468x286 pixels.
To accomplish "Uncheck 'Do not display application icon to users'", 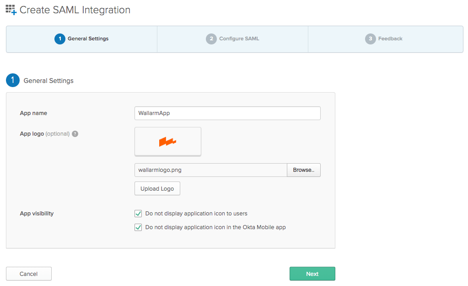I will 138,214.
